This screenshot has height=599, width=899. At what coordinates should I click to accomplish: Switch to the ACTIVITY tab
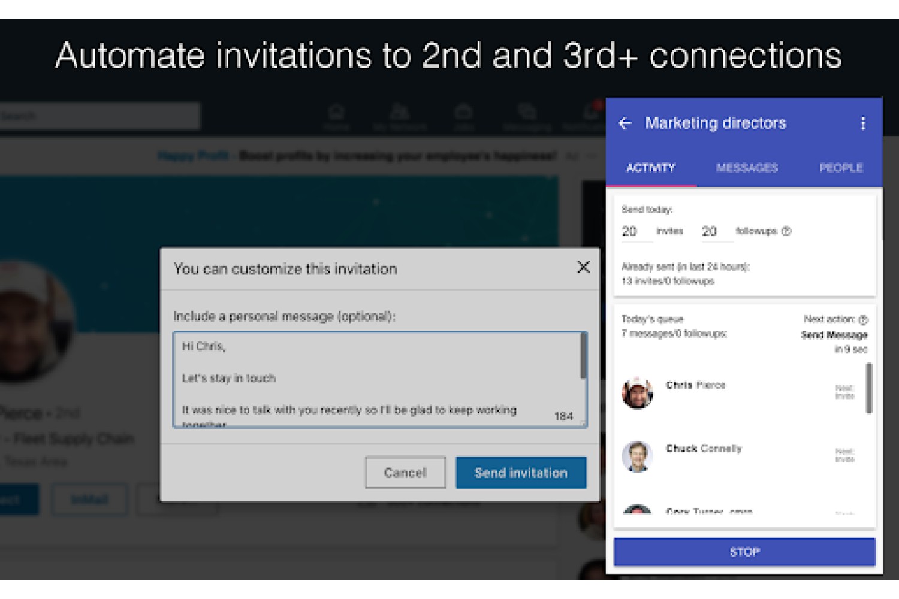[651, 168]
